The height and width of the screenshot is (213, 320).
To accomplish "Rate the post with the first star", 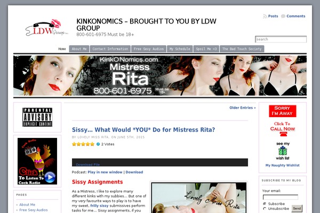I will tap(74, 144).
